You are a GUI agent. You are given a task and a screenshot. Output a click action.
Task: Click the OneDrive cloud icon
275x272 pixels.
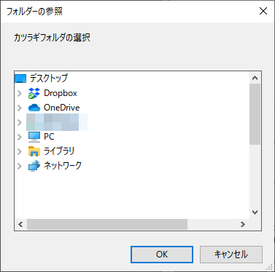(x=34, y=108)
